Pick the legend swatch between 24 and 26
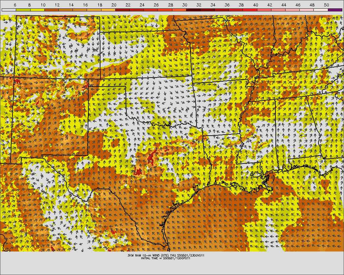The width and height of the screenshot is (344, 275). coord(151,10)
